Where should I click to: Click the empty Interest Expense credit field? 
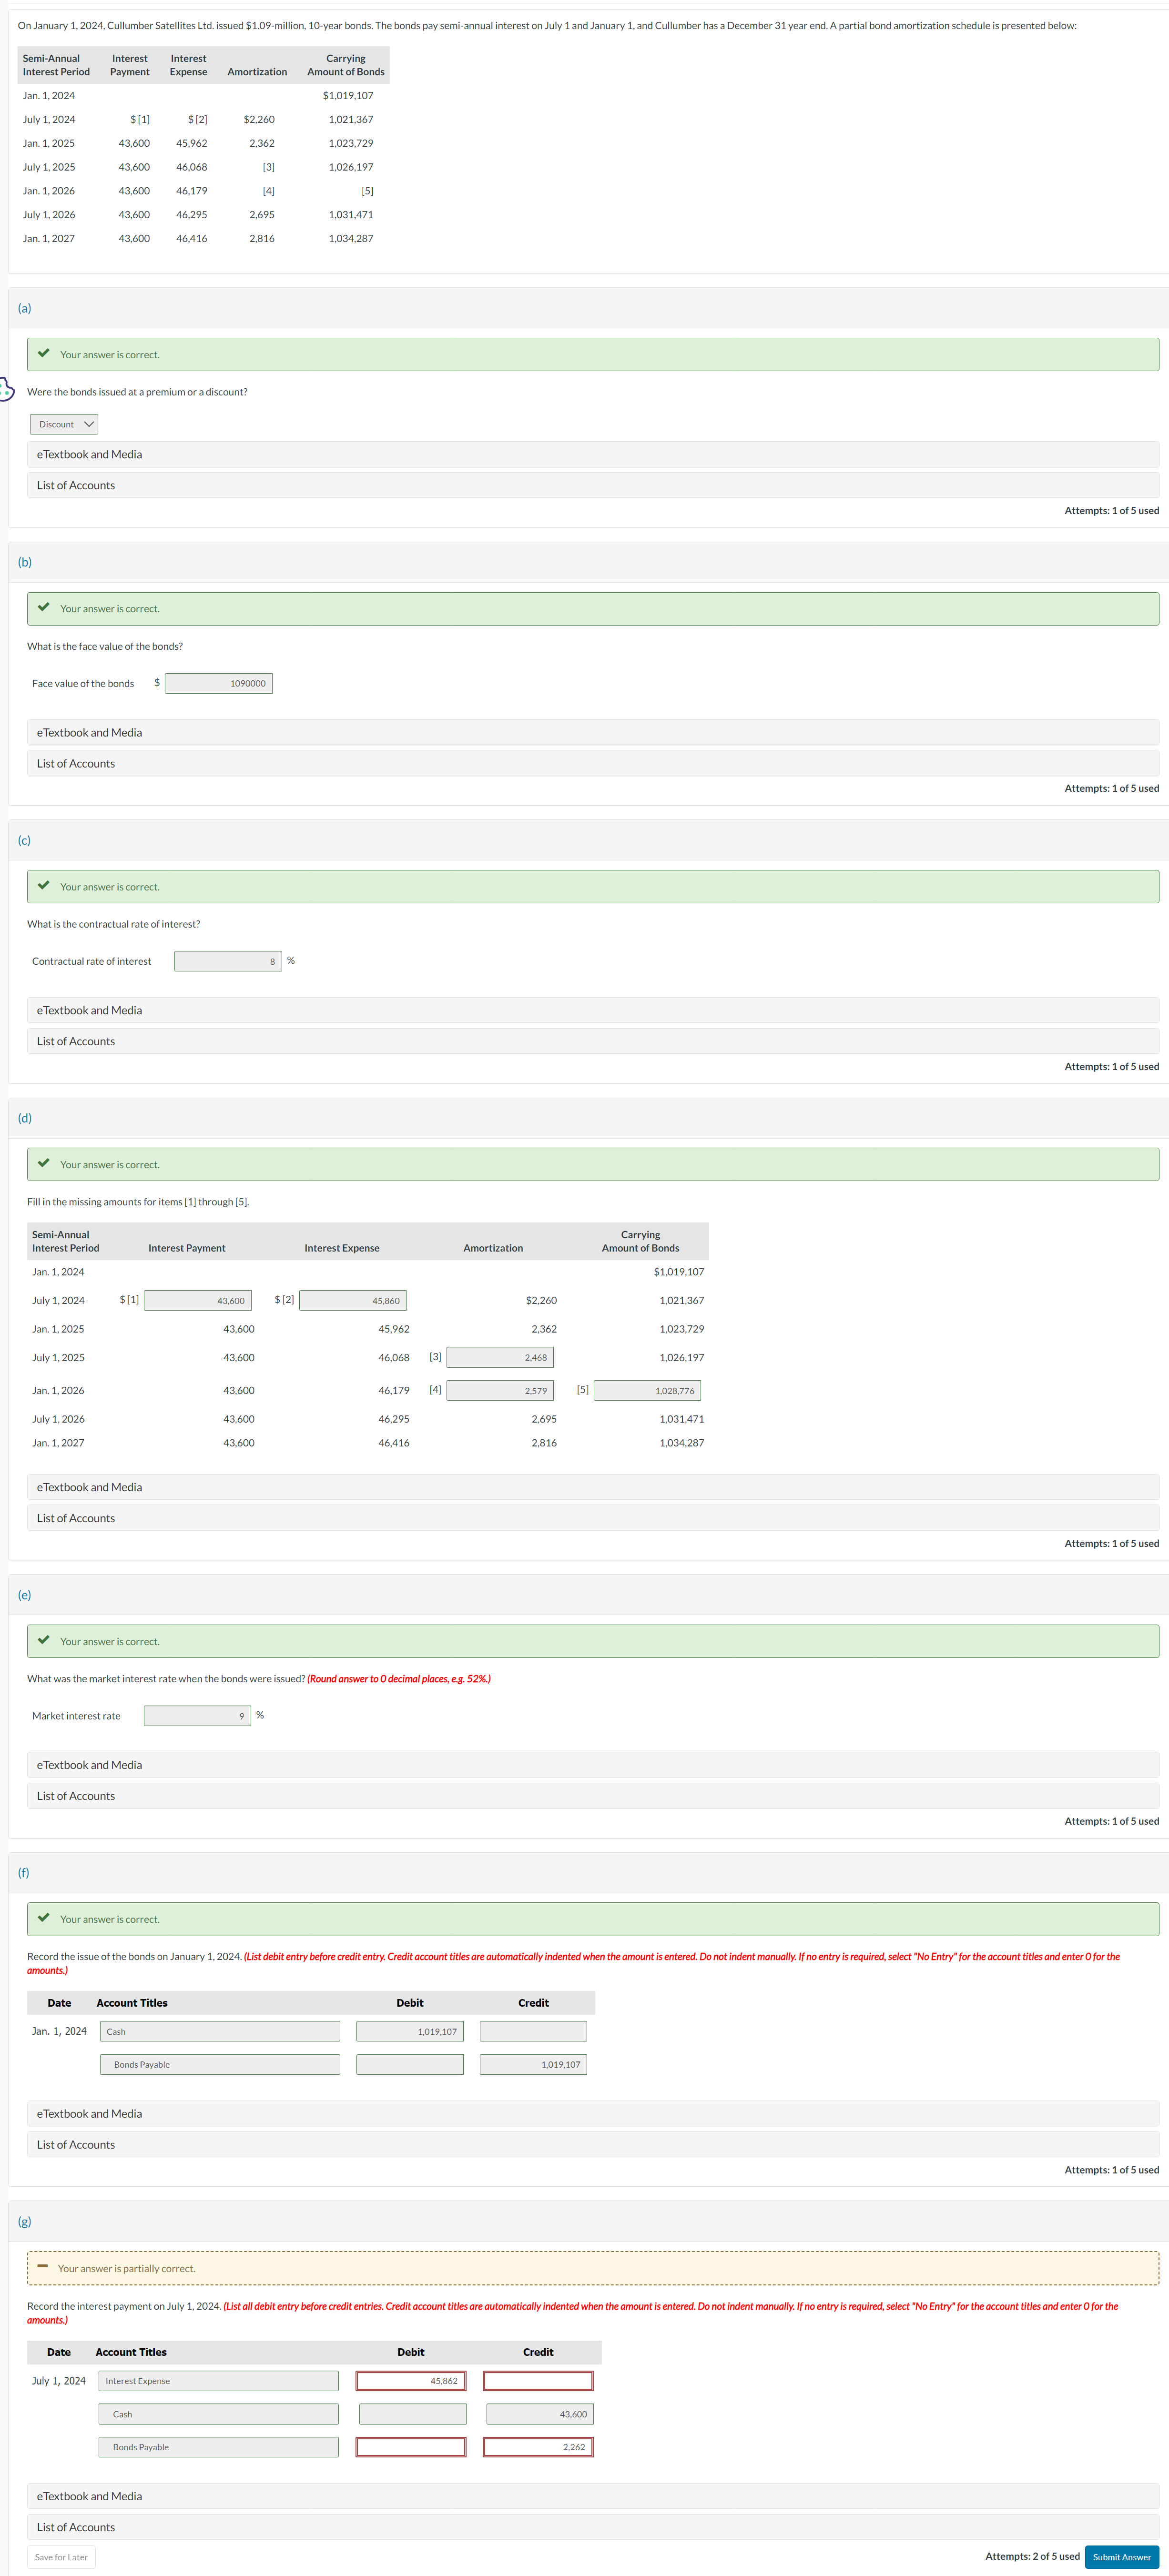point(538,2381)
